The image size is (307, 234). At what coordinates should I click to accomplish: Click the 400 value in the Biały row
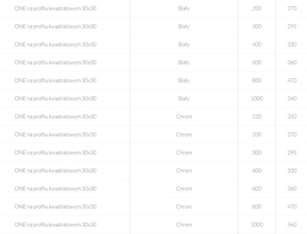coord(257,44)
